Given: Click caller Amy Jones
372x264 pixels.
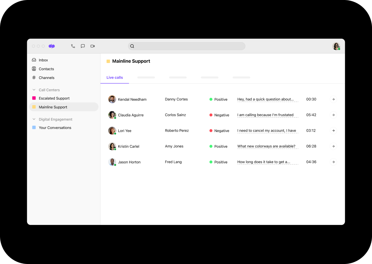Looking at the screenshot, I should click(174, 146).
